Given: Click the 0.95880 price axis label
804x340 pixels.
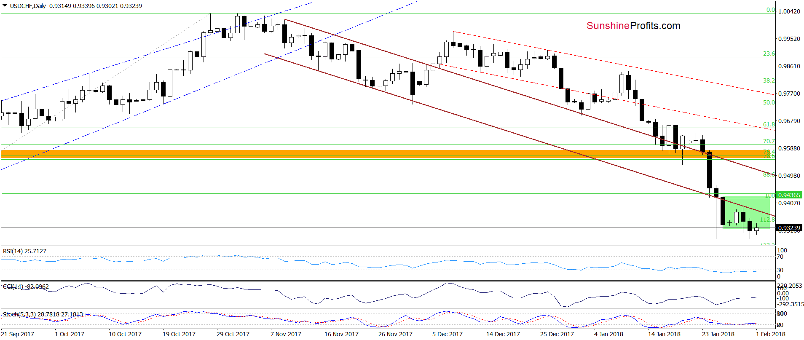Looking at the screenshot, I should pos(789,148).
